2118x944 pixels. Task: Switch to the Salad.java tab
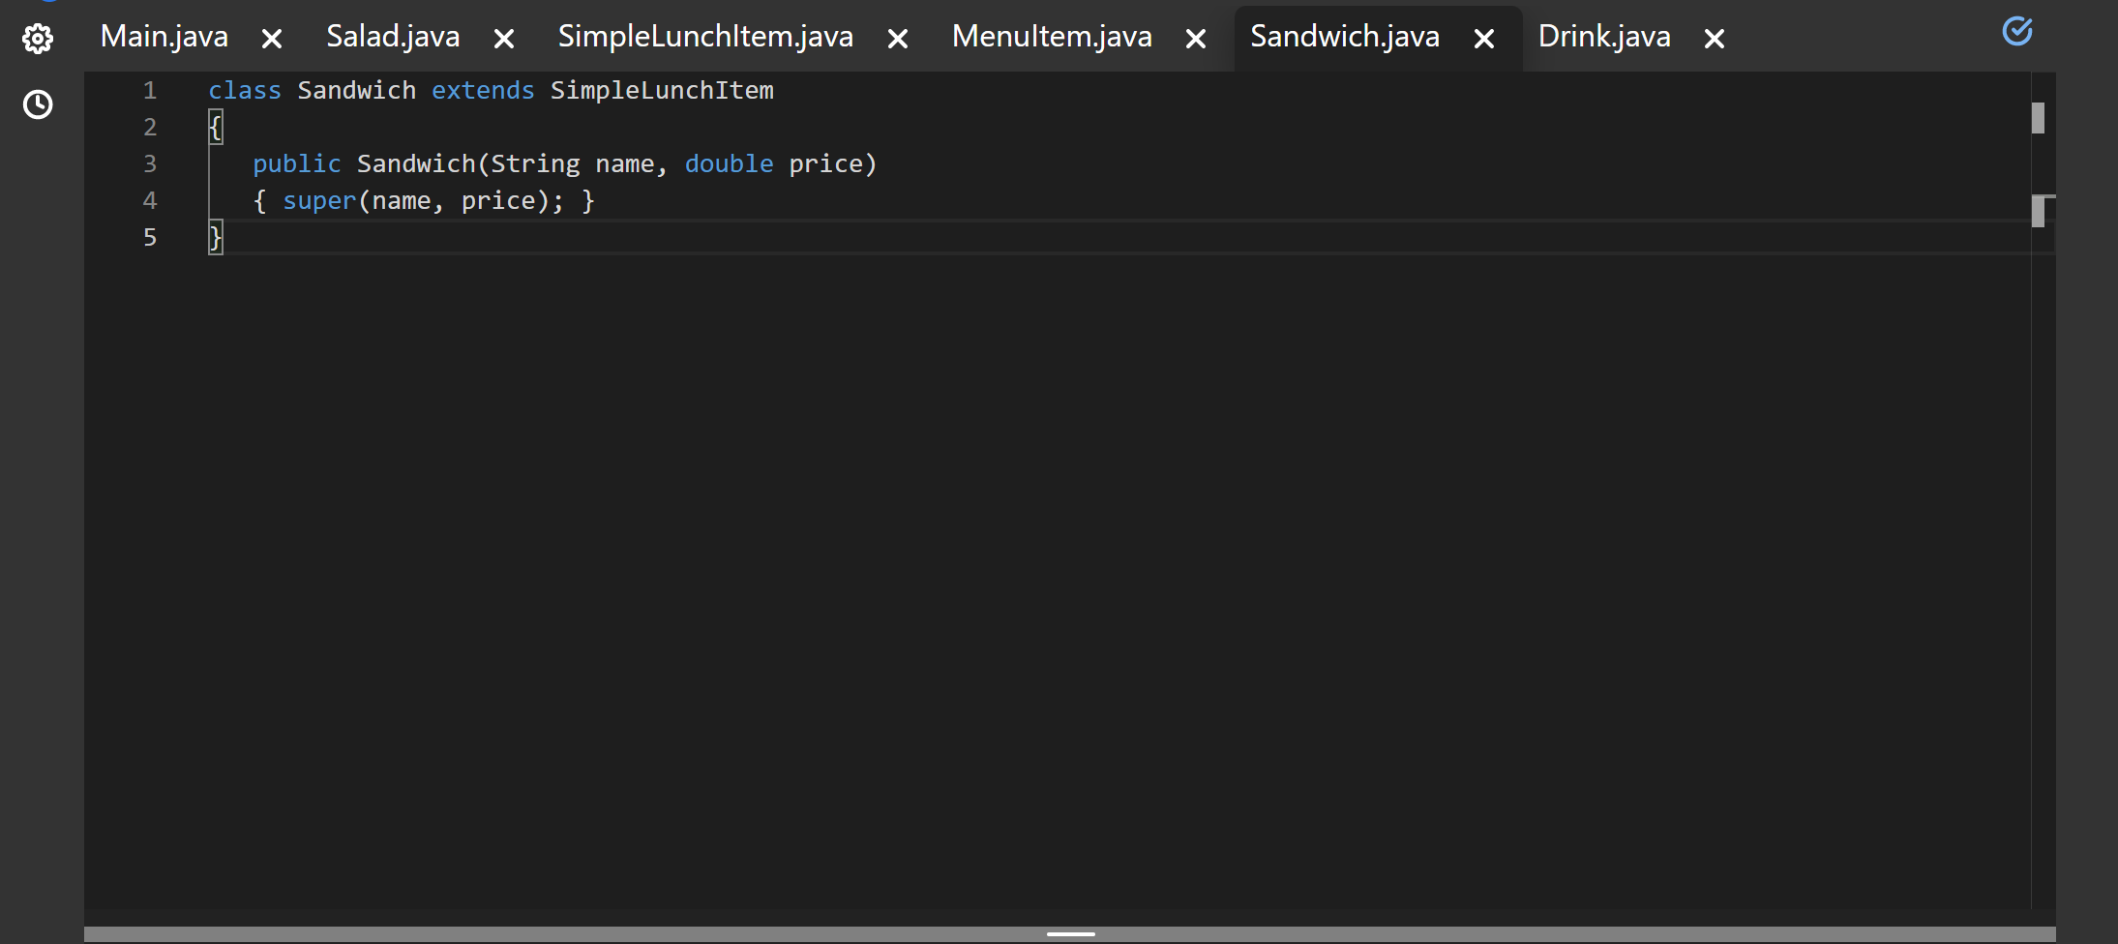(392, 37)
